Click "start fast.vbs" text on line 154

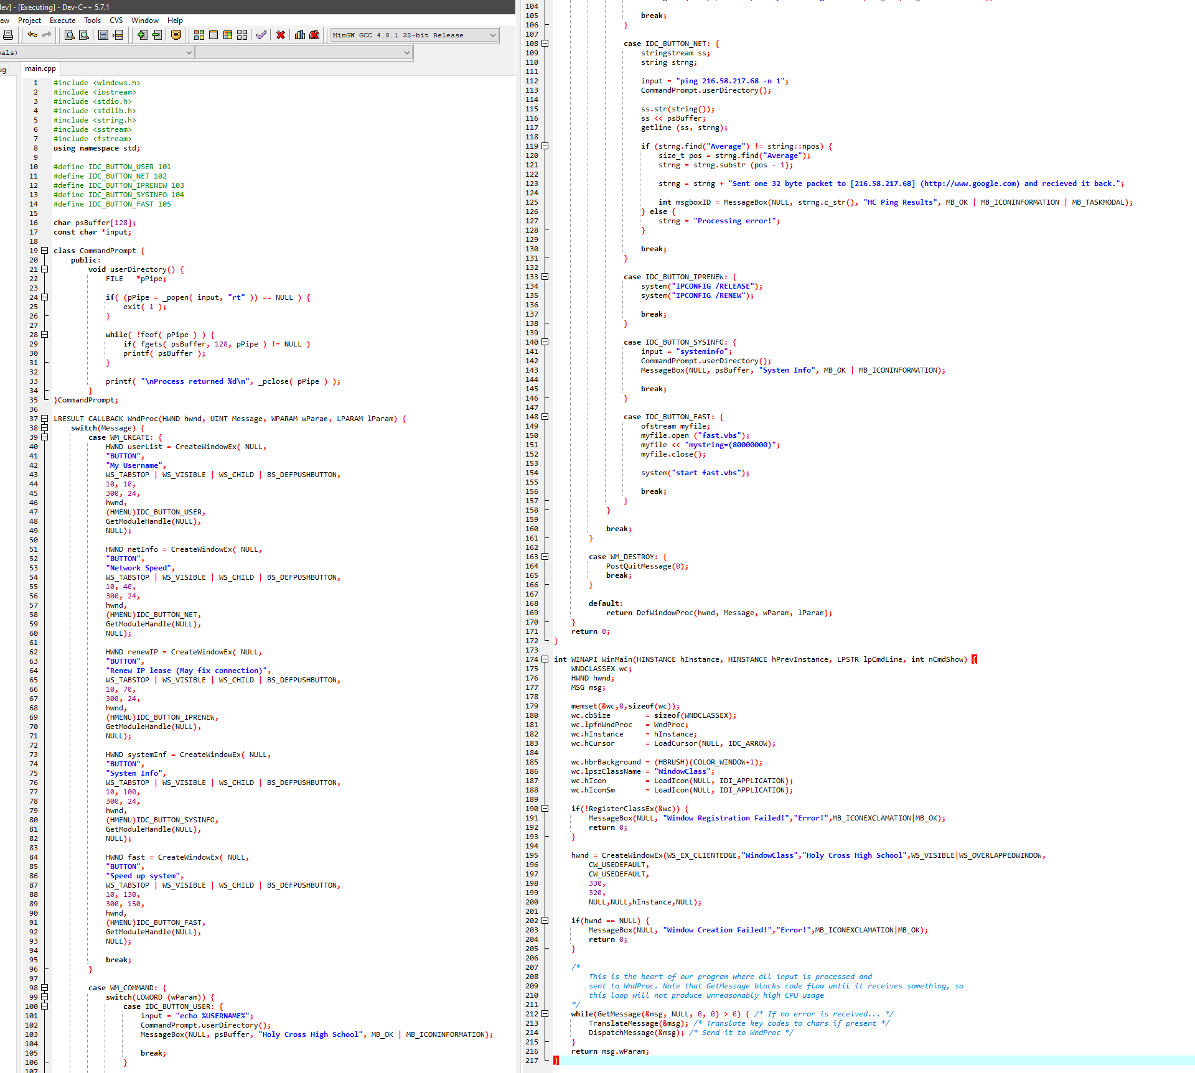click(708, 473)
